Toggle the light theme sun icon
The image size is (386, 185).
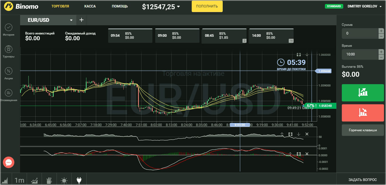point(64,180)
